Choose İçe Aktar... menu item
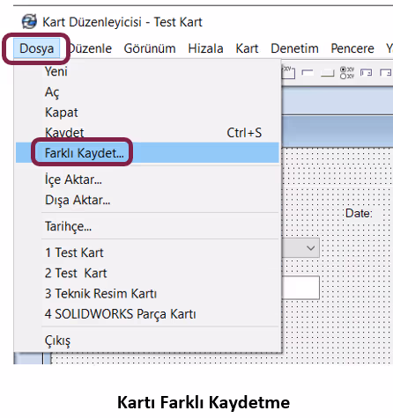Screen dimensions: 393x418 [x=147, y=180]
